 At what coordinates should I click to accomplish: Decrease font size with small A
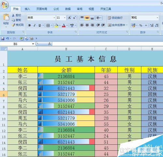pyautogui.click(x=74, y=18)
